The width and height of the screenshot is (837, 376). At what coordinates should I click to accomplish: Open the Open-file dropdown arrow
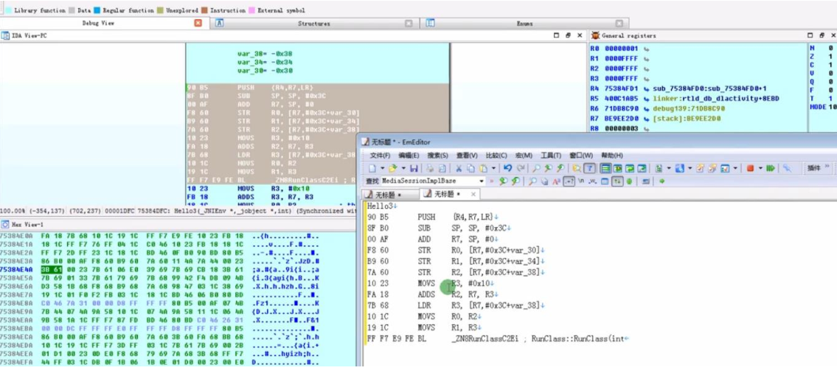[x=403, y=168]
